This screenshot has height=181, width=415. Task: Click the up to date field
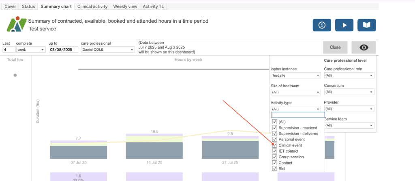point(63,50)
